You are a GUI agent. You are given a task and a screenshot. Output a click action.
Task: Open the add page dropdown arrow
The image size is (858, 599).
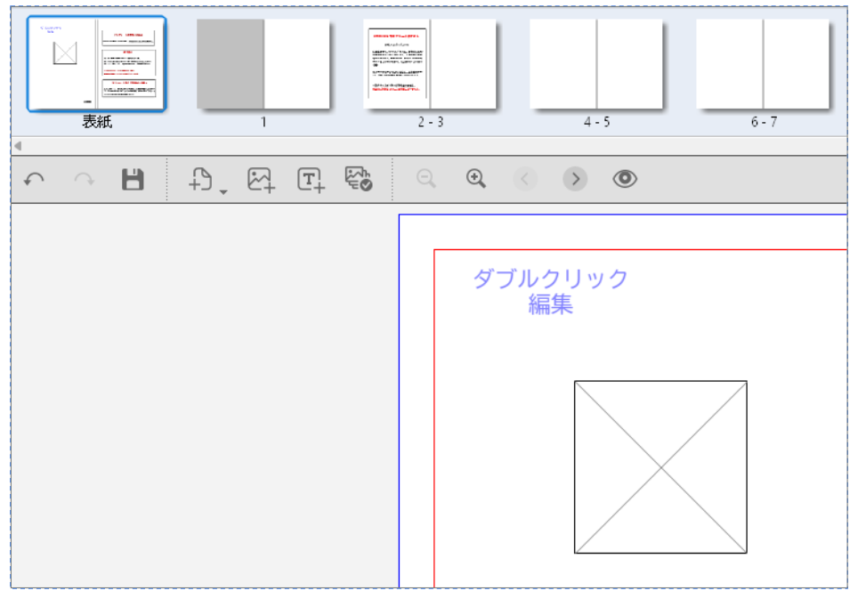(223, 190)
